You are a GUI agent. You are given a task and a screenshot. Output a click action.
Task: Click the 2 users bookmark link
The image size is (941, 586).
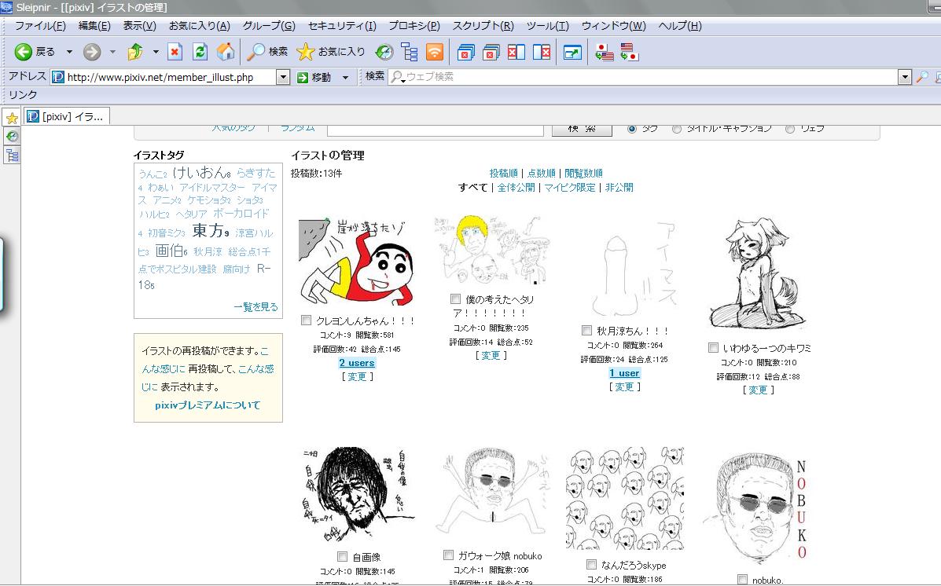pos(356,363)
